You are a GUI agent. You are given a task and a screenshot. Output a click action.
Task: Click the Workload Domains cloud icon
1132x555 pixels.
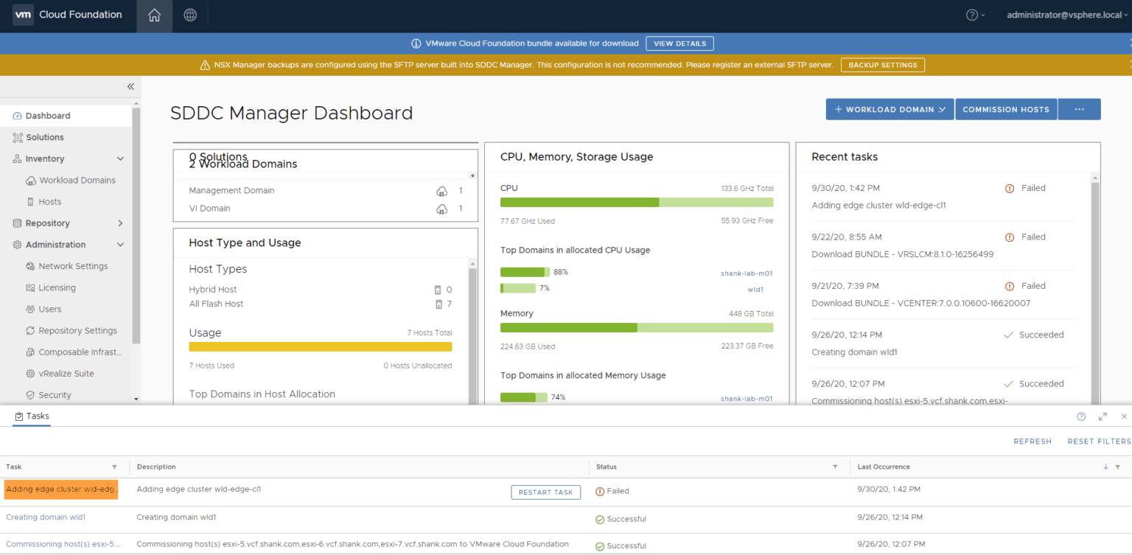tap(31, 181)
